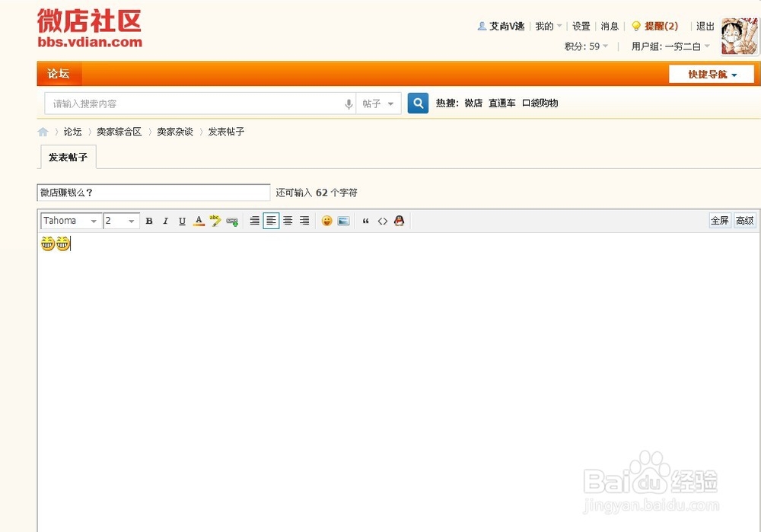Image resolution: width=761 pixels, height=532 pixels.
Task: Open the smiley emoticon picker
Action: tap(326, 221)
